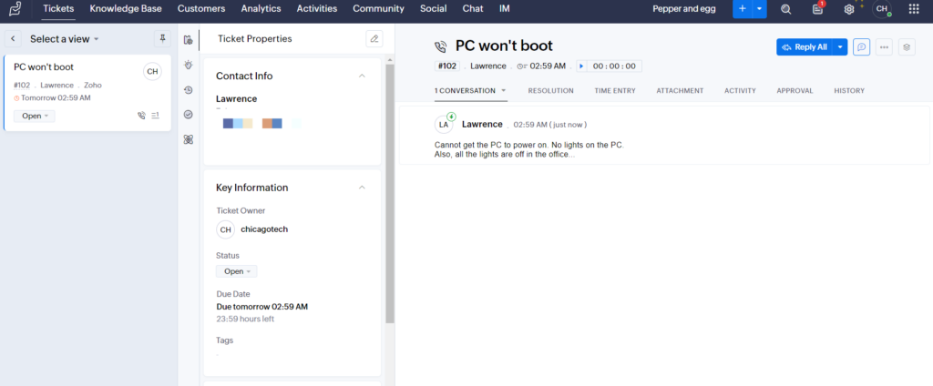Screen dimensions: 933x386
Task: Open the search icon in top bar
Action: [x=785, y=9]
